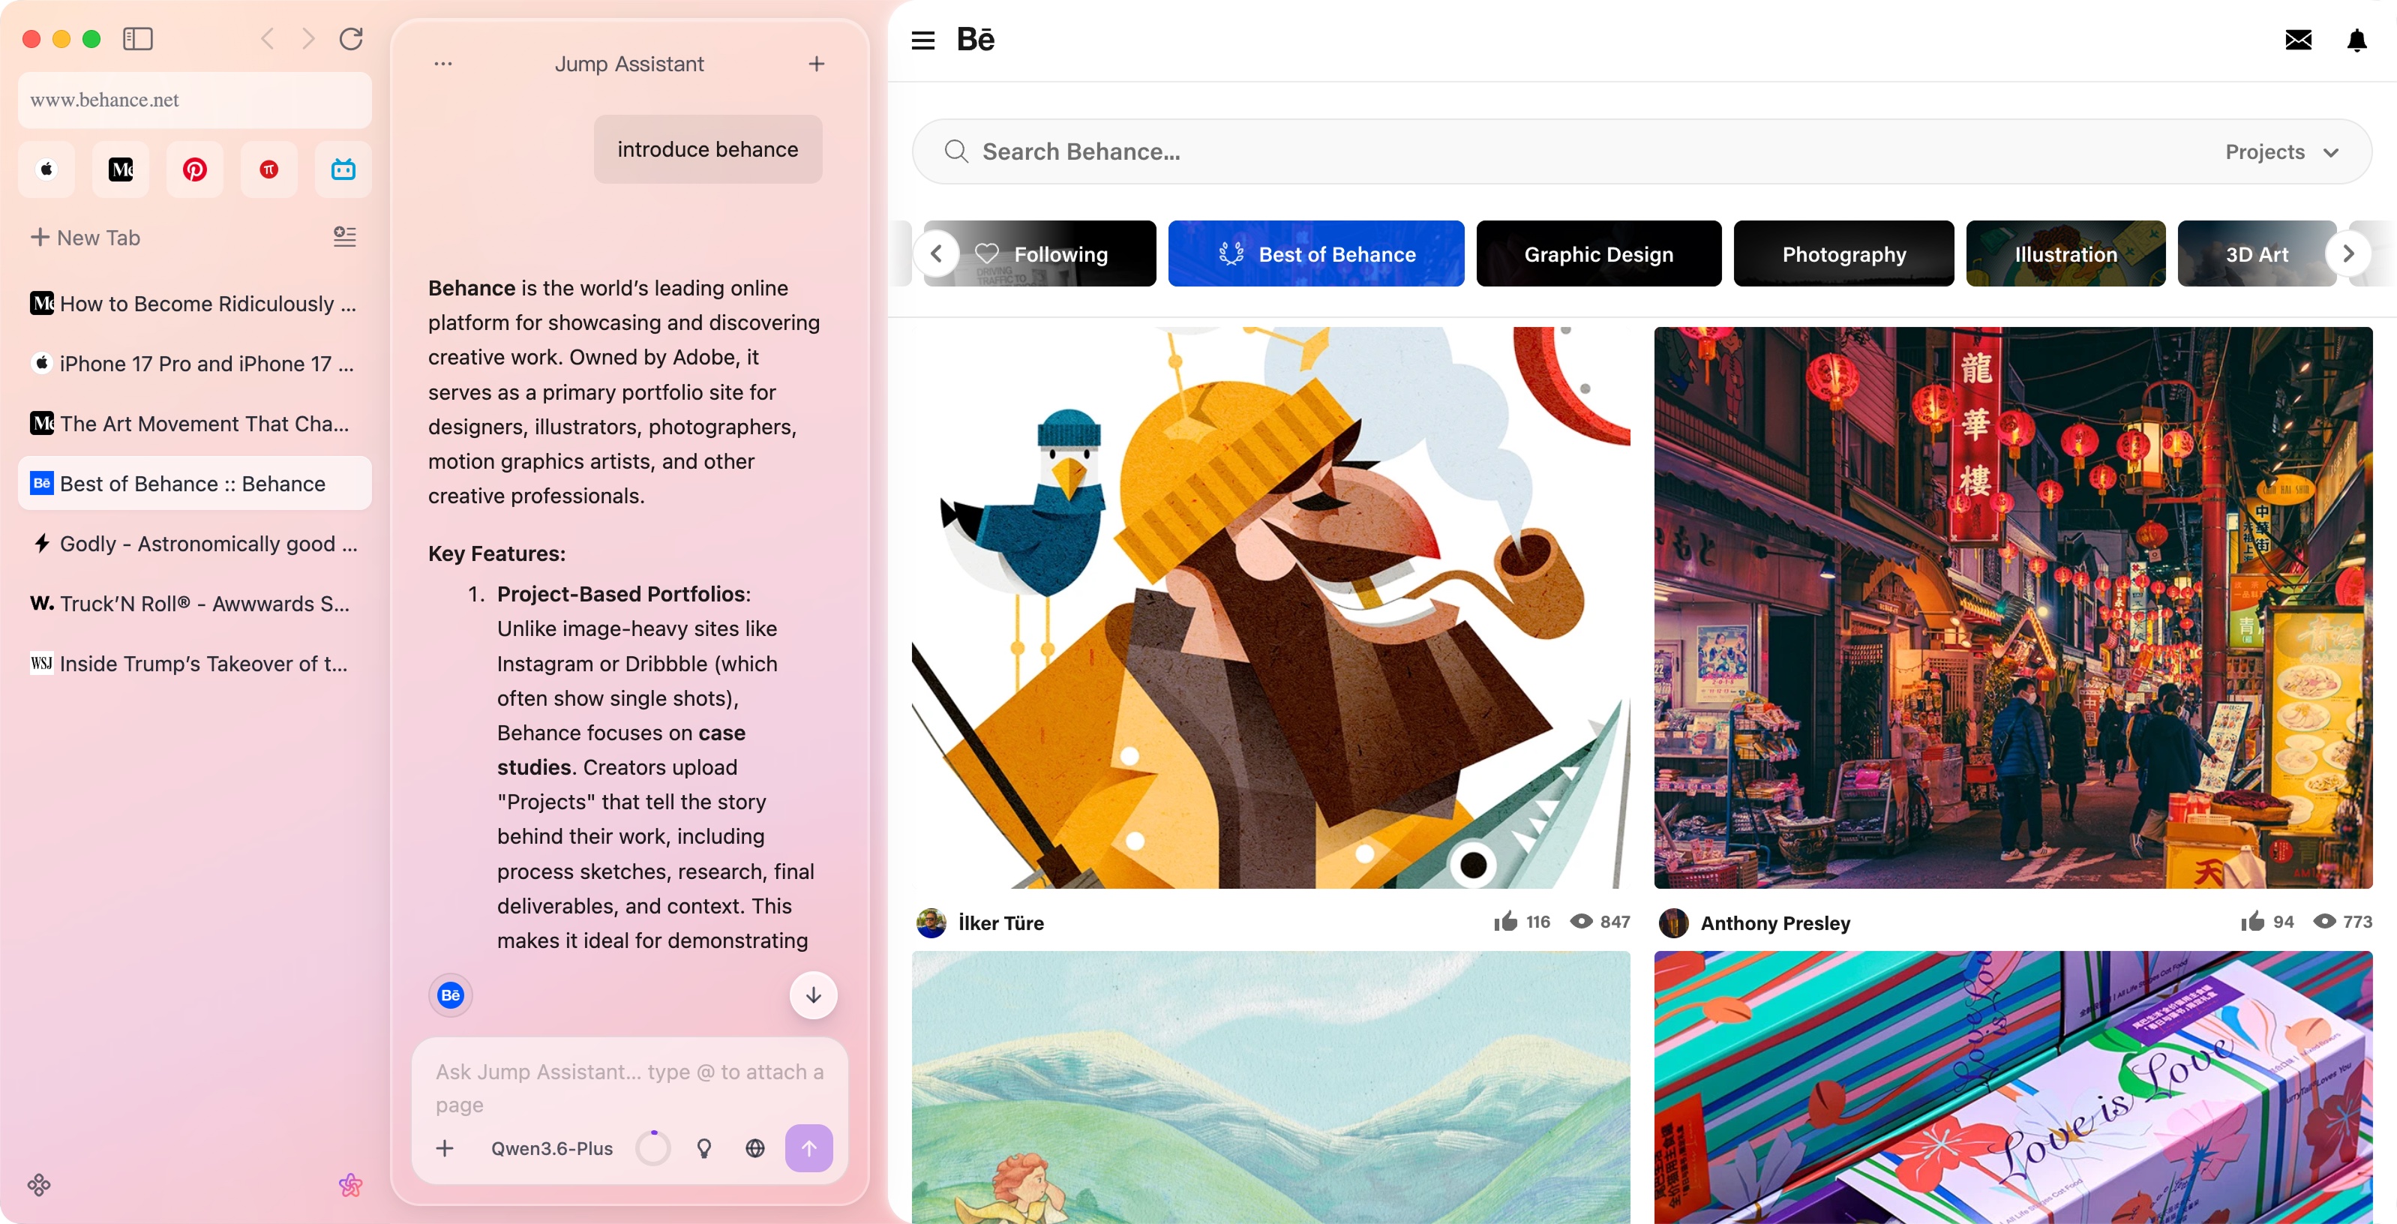
Task: Select the Best of Behance category
Action: point(1315,253)
